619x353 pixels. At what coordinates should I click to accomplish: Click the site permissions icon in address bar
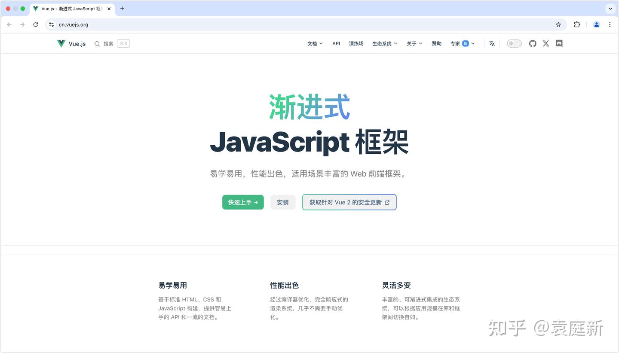coord(51,24)
